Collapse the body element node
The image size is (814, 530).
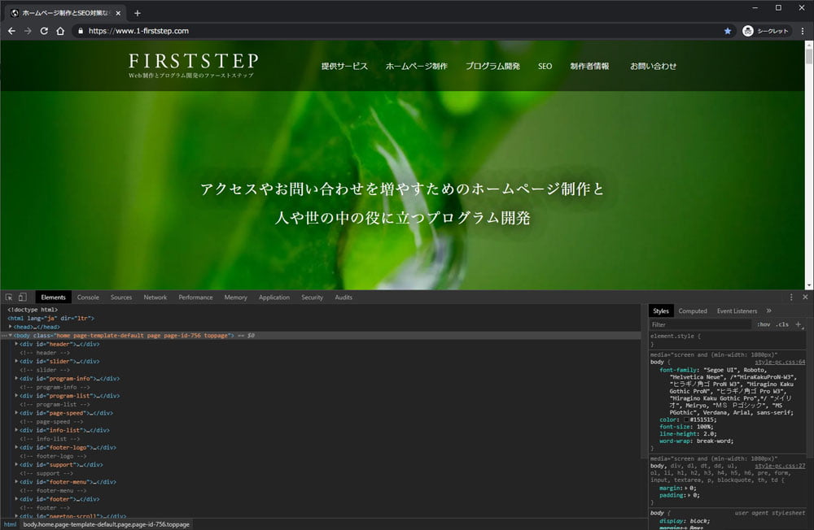click(x=11, y=336)
